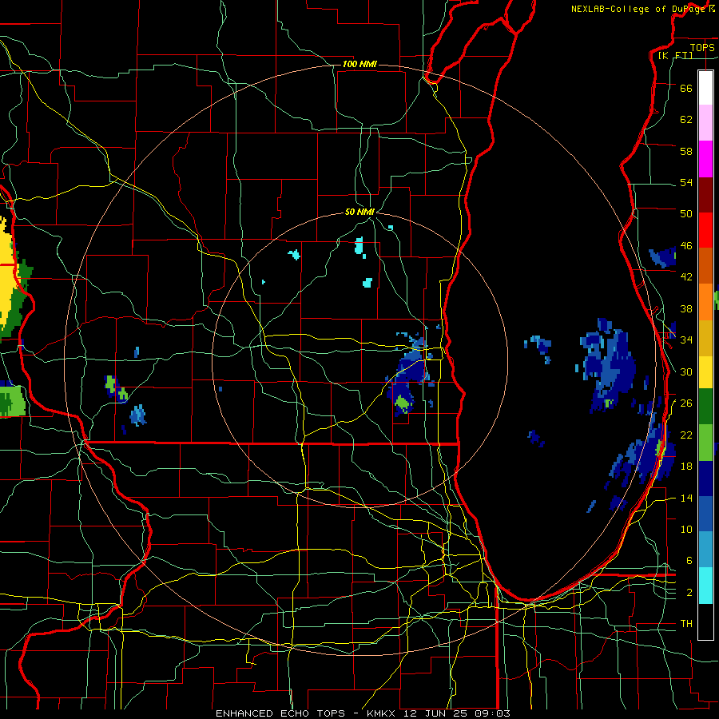Click the magenta legend swatch
This screenshot has width=719, height=719.
coord(705,159)
